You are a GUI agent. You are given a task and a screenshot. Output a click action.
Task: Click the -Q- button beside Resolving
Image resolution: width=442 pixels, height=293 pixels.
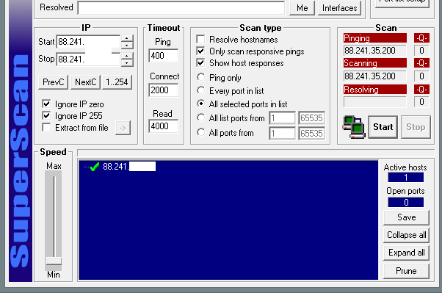[421, 90]
